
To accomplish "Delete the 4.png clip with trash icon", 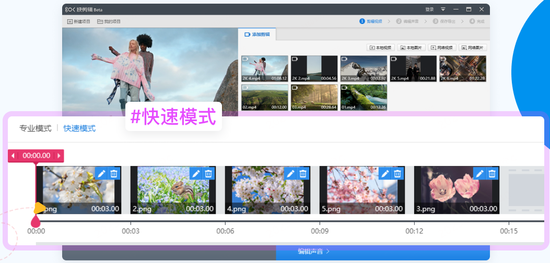I will point(303,173).
